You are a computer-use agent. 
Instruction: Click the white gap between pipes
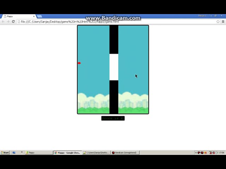point(114,67)
